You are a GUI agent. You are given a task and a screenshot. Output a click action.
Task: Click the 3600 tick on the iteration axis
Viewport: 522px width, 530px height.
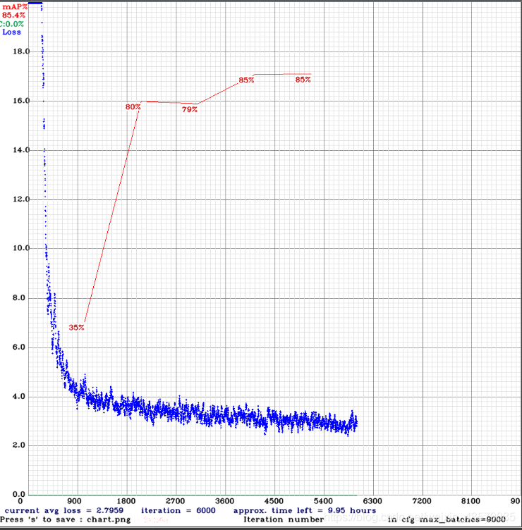224,501
